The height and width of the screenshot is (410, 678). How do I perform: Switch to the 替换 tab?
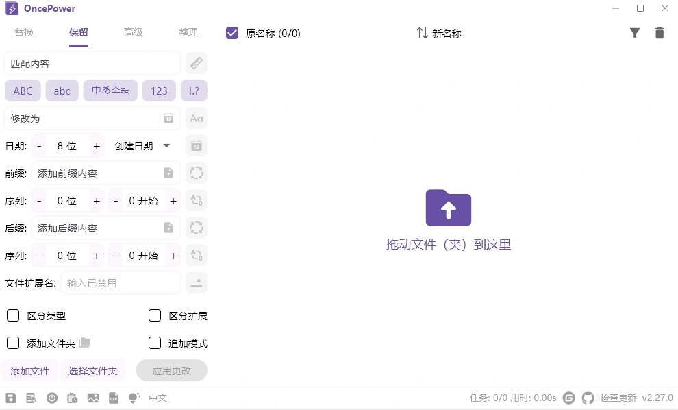[24, 32]
